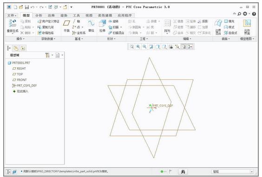Expand the Surfaces (曲面) group dropdown
This screenshot has width=262, height=177.
[x=226, y=39]
